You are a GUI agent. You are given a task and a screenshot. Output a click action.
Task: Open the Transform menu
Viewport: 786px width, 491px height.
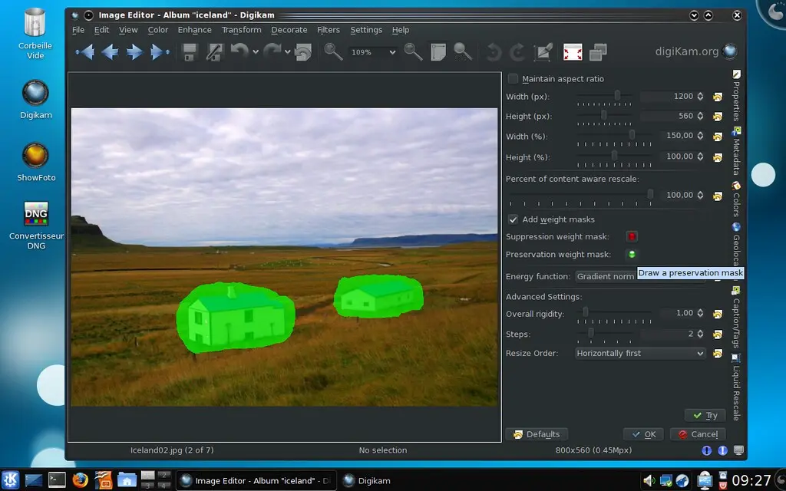(x=241, y=30)
